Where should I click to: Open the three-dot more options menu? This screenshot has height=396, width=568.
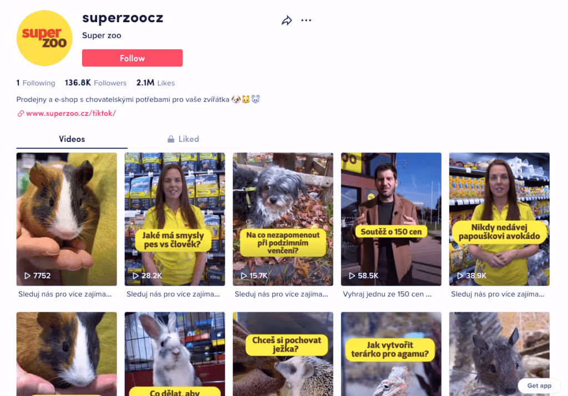point(306,21)
